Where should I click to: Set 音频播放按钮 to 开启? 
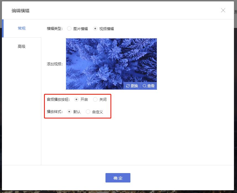pyautogui.click(x=76, y=99)
